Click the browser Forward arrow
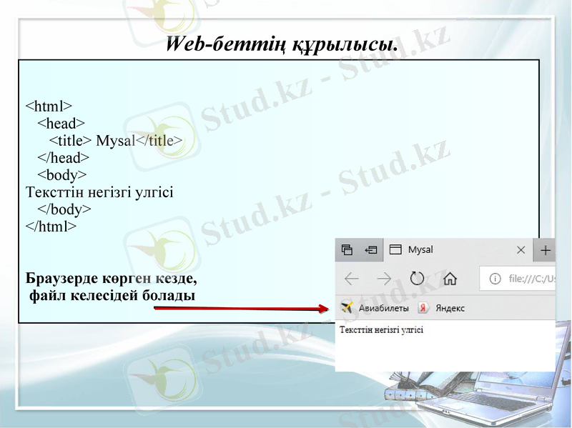The image size is (572, 428). pos(385,277)
